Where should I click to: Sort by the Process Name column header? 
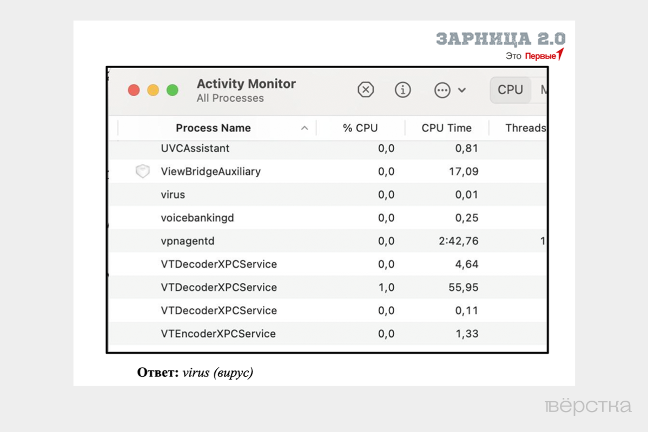coord(213,128)
